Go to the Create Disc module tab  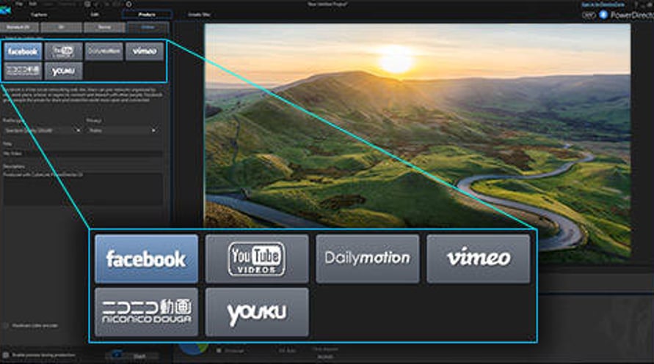pos(199,15)
